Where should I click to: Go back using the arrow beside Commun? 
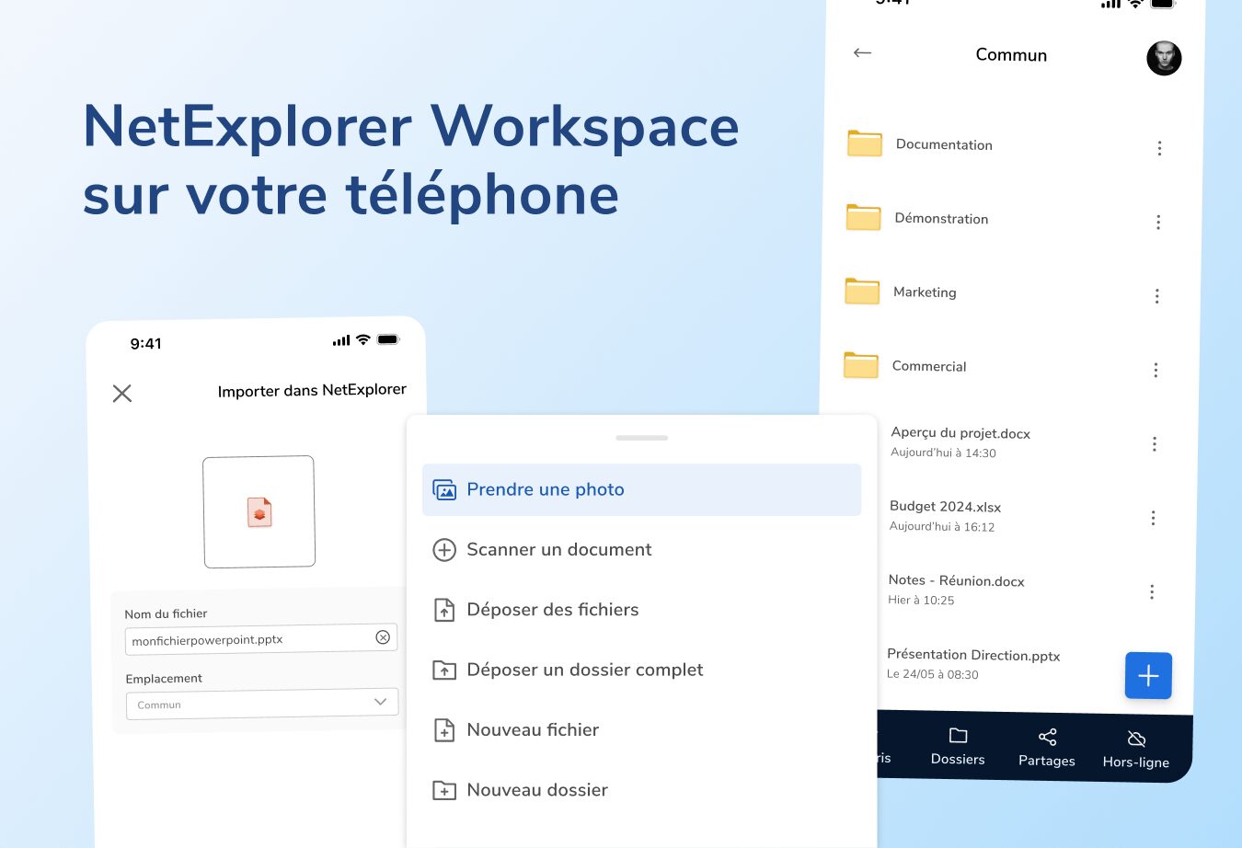(x=862, y=52)
